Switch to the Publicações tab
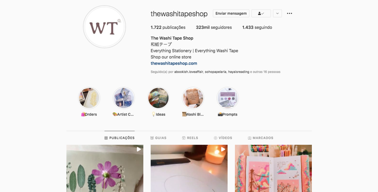The image size is (378, 192). pyautogui.click(x=120, y=138)
